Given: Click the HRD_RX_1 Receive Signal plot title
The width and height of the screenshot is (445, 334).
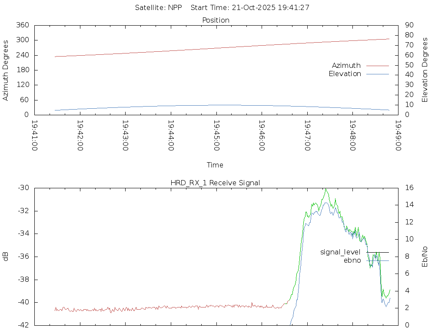Looking at the screenshot, I should (215, 183).
